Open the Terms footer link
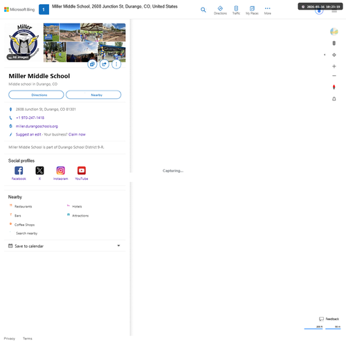346x341 pixels. coord(28,338)
